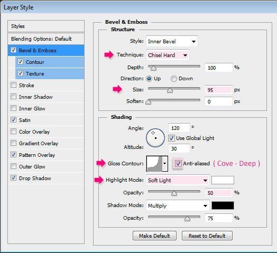Enable the Outer Glow checkbox
The image size is (277, 253).
click(13, 166)
